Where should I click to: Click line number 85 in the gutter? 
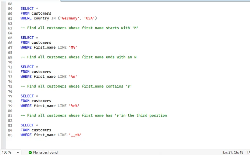click(x=10, y=135)
